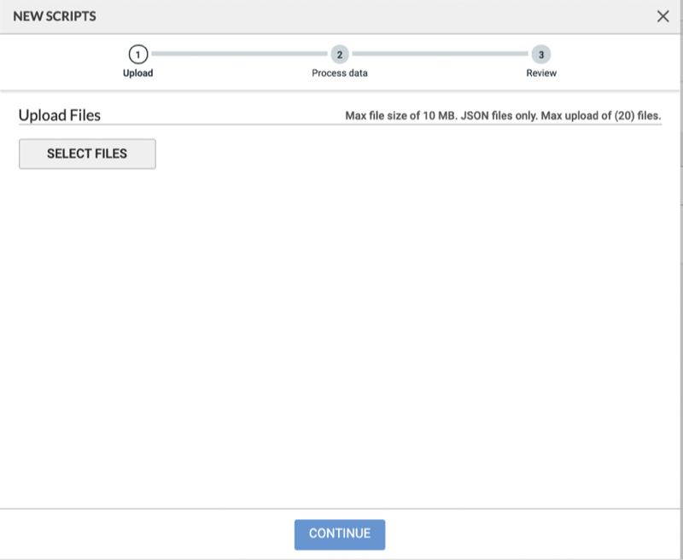Click the divider under Upload Files heading
This screenshot has width=683, height=560.
pos(341,125)
